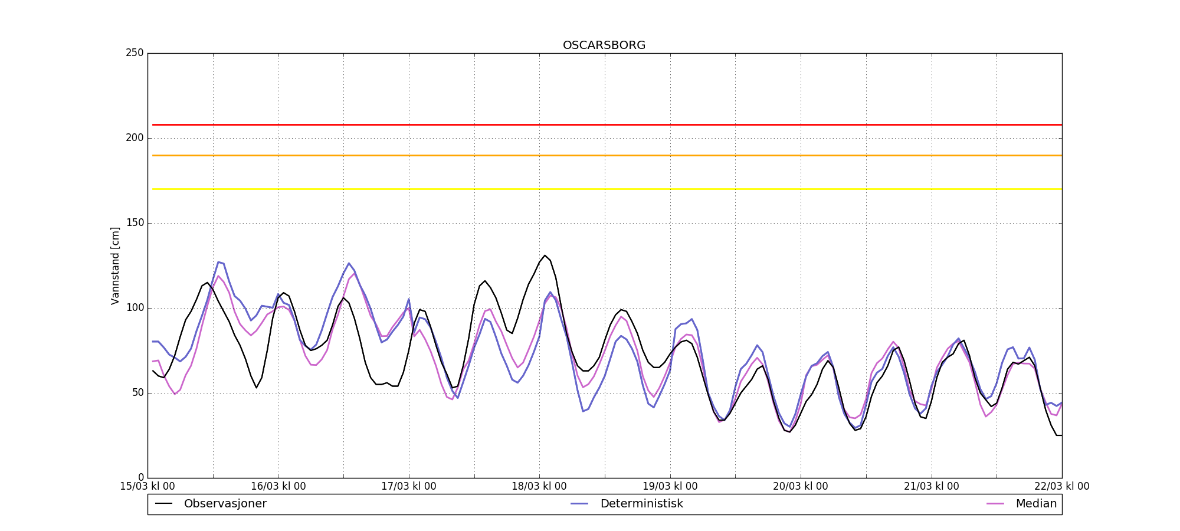Screen dimensions: 1180x531
Task: Click the 17/03 kl 00 date label
Action: click(409, 486)
